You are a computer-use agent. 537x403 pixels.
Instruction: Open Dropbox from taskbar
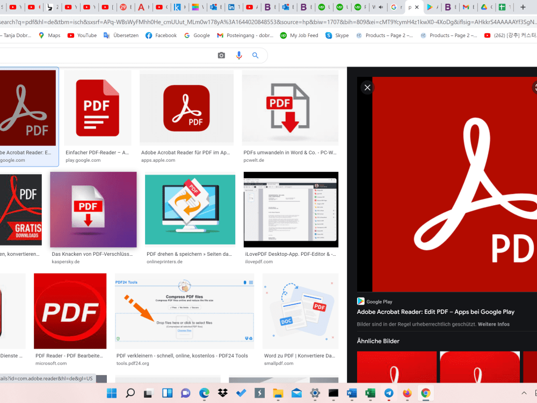pyautogui.click(x=223, y=393)
